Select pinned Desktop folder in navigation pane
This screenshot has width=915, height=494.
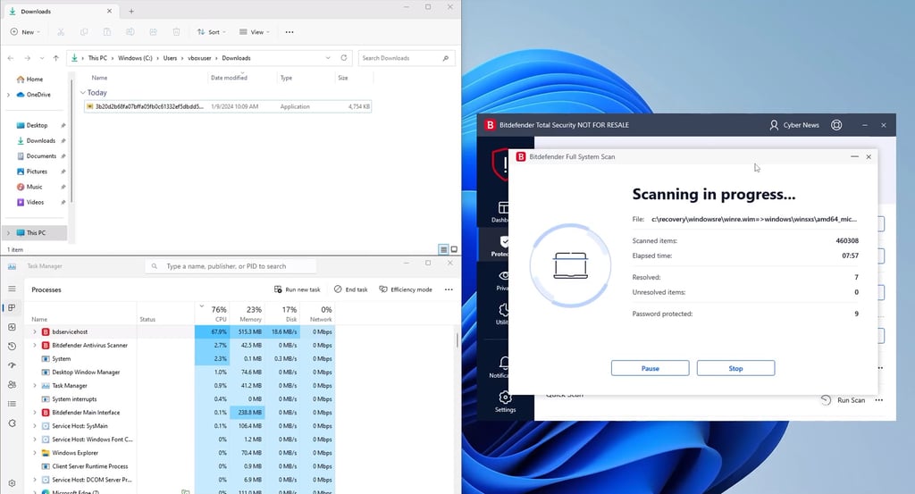[37, 125]
